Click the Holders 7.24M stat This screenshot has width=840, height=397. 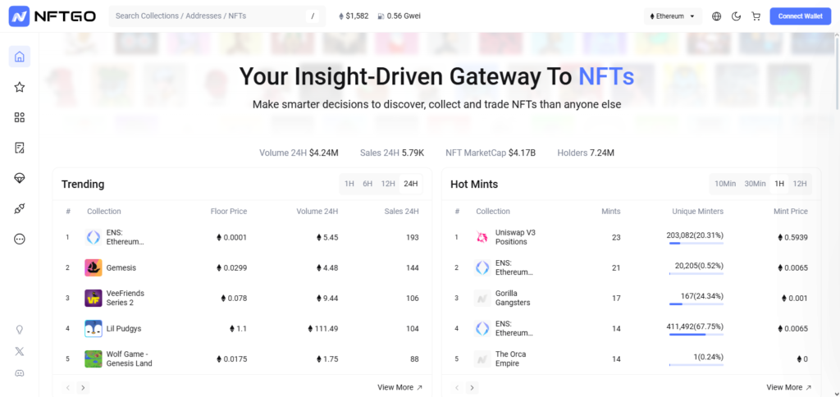586,153
